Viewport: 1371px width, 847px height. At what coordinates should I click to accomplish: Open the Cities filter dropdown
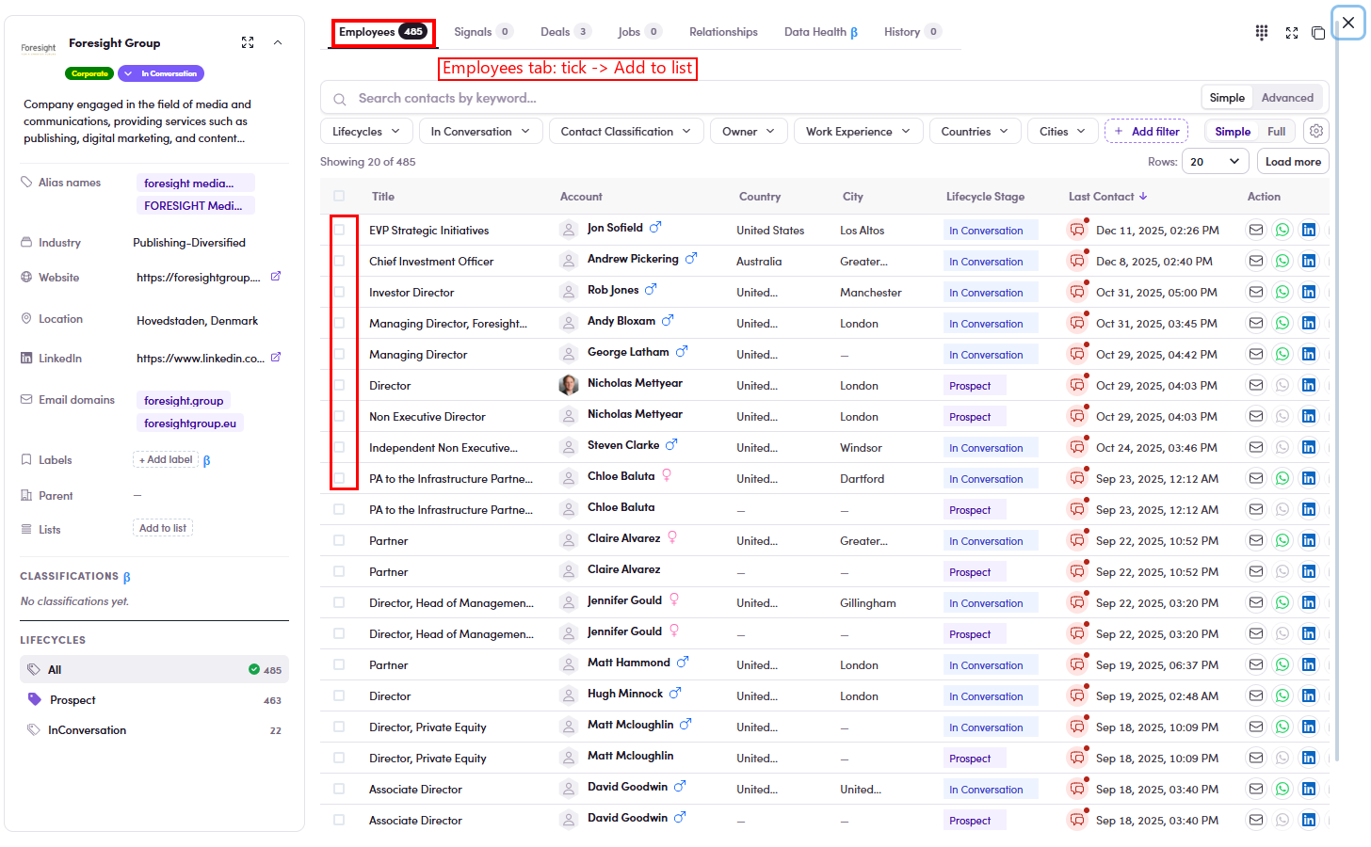coord(1062,132)
